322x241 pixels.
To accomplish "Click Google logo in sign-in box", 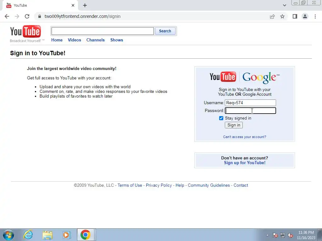I will pos(261,78).
